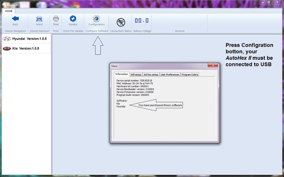Click Device Bootloader version: 010004 text

click(135, 89)
